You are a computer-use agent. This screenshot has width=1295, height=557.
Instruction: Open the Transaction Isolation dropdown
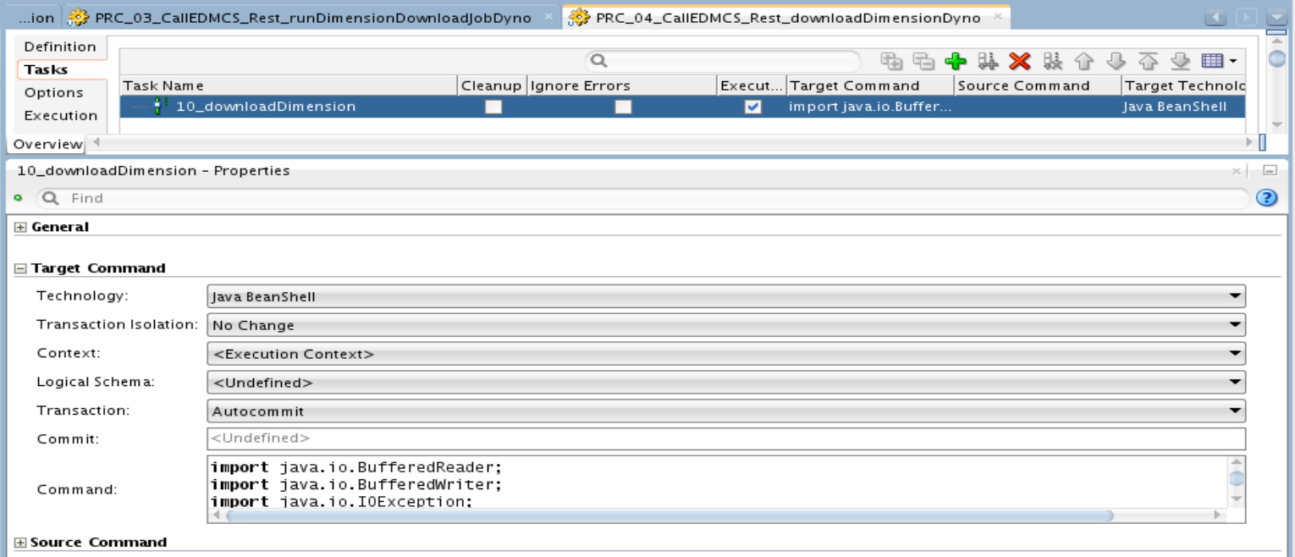[1235, 325]
